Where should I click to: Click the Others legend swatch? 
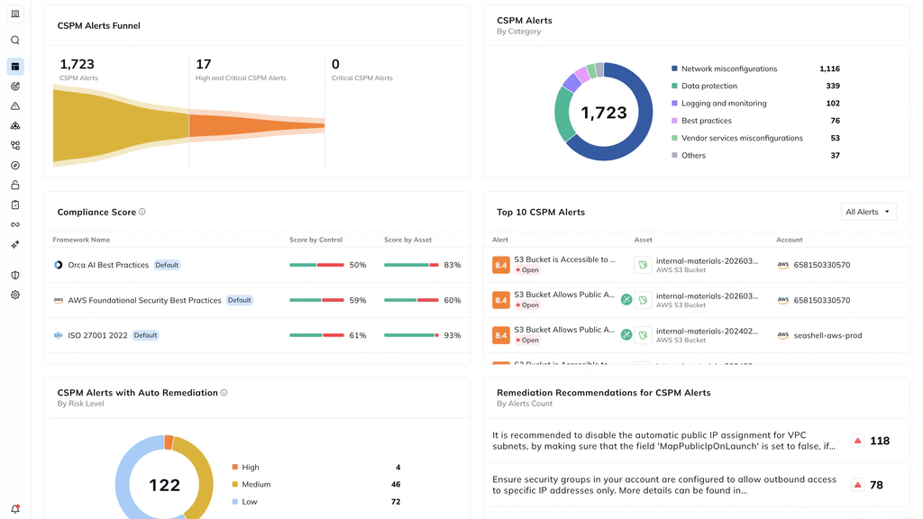(674, 155)
